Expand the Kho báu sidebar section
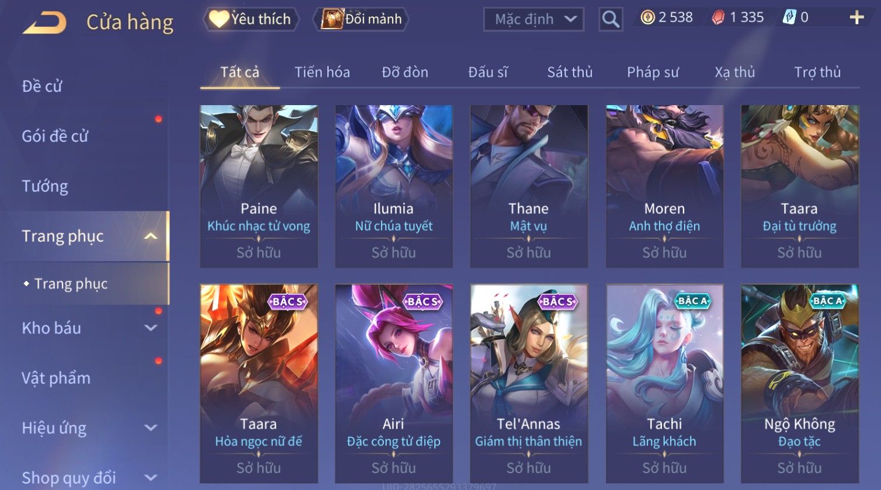Image resolution: width=881 pixels, height=490 pixels. [x=151, y=328]
